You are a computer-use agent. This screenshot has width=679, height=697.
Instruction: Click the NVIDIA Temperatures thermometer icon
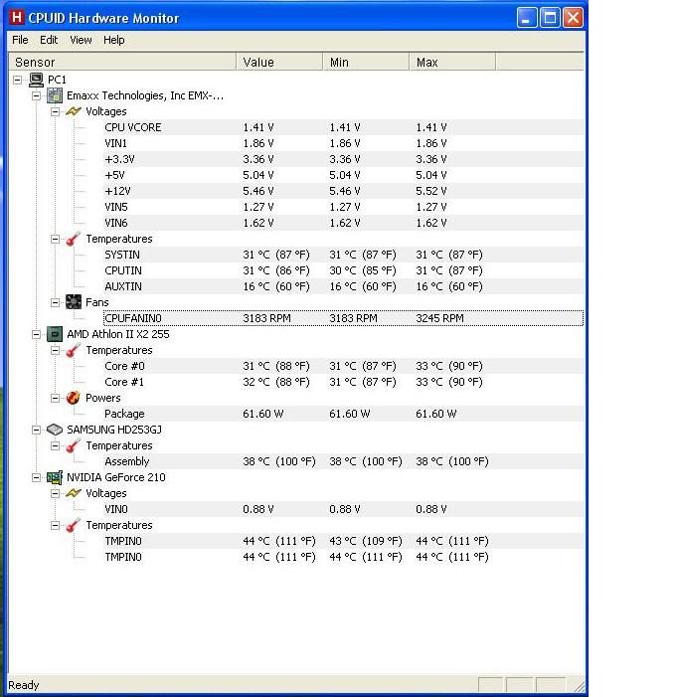pos(73,525)
